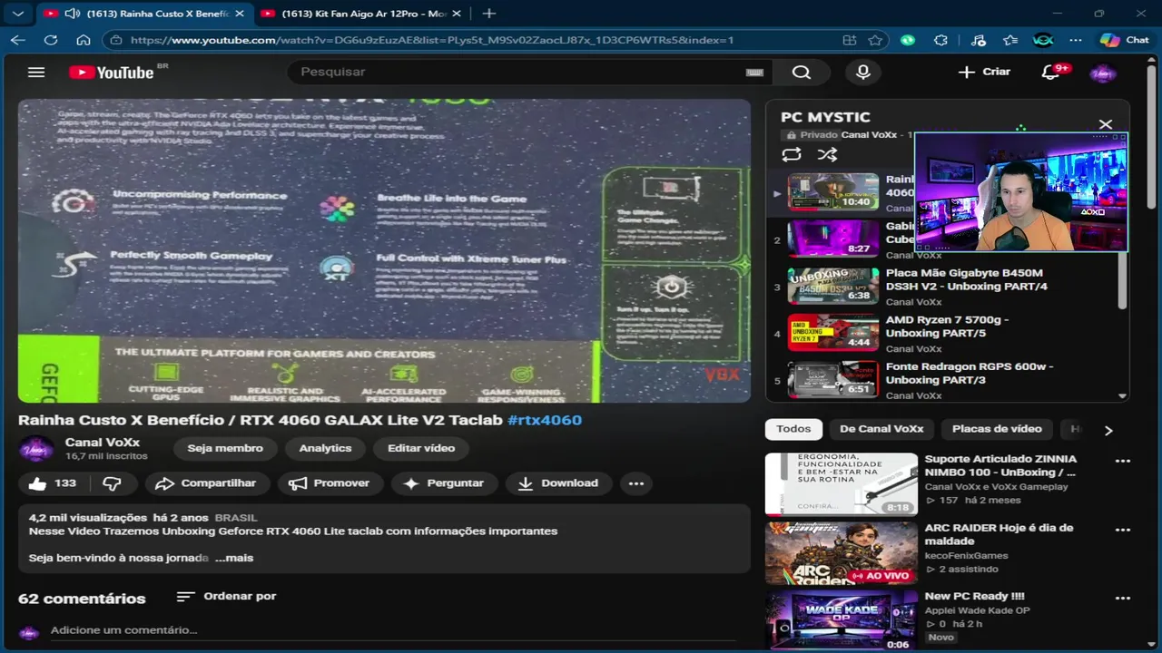Image resolution: width=1162 pixels, height=653 pixels.
Task: Go back with the browser back arrow
Action: 18,40
